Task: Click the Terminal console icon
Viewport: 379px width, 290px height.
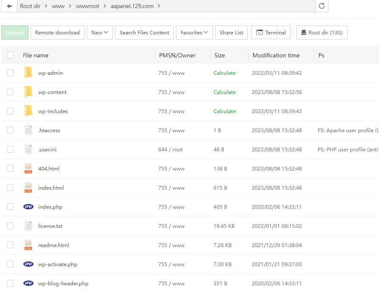Action: tap(259, 32)
